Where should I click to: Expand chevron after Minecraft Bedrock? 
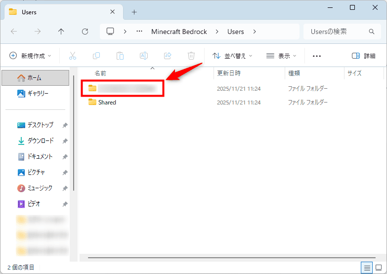pos(217,32)
